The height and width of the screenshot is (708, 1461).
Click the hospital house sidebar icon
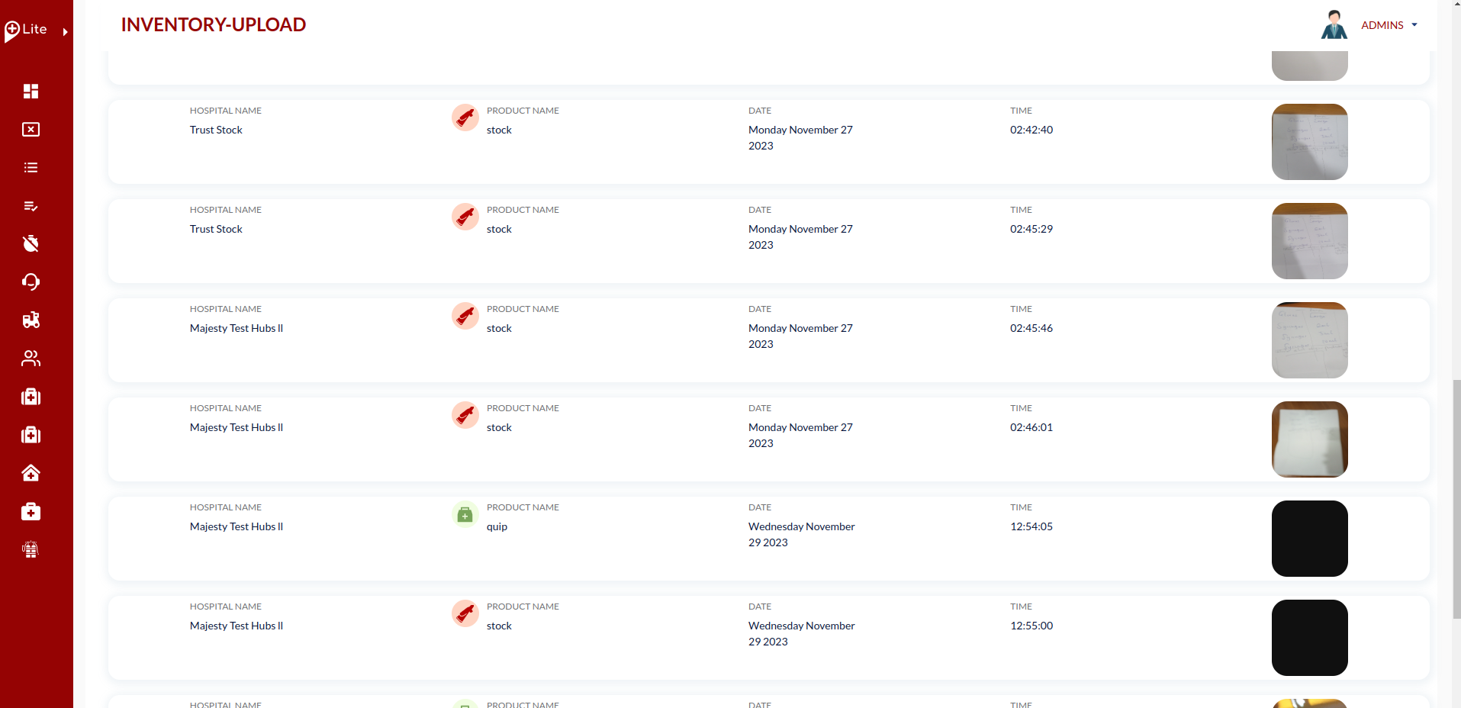point(31,473)
